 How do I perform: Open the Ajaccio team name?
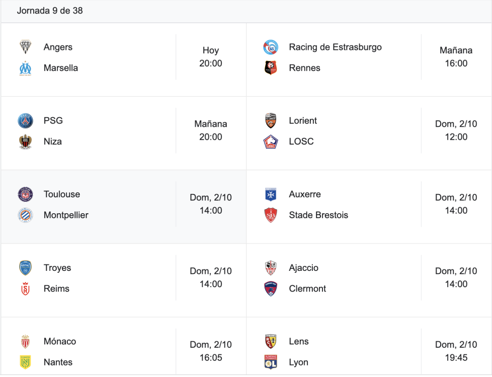pos(304,268)
